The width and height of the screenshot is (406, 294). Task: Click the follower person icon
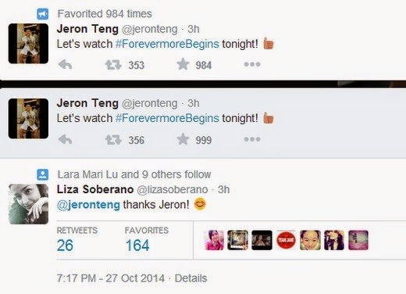tap(43, 174)
